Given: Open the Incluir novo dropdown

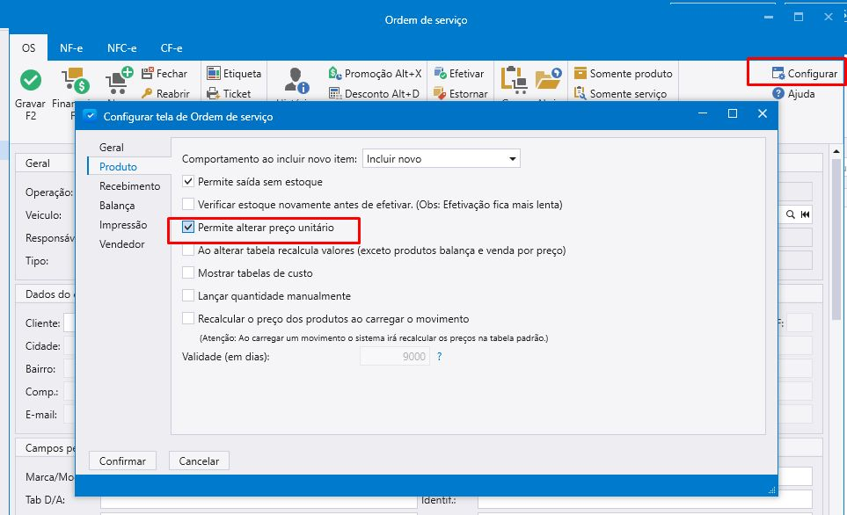Looking at the screenshot, I should point(513,159).
